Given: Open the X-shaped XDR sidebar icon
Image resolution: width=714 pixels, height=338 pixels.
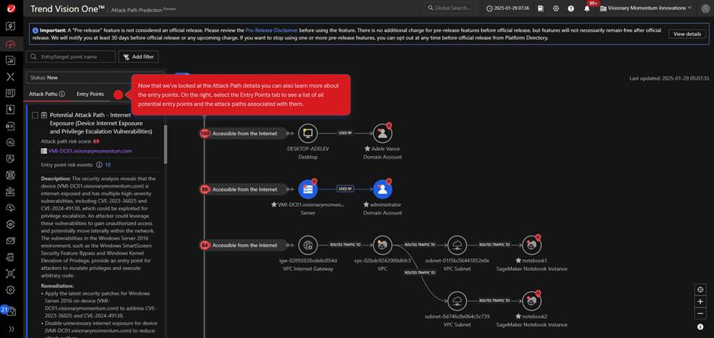Looking at the screenshot, I should 11,76.
